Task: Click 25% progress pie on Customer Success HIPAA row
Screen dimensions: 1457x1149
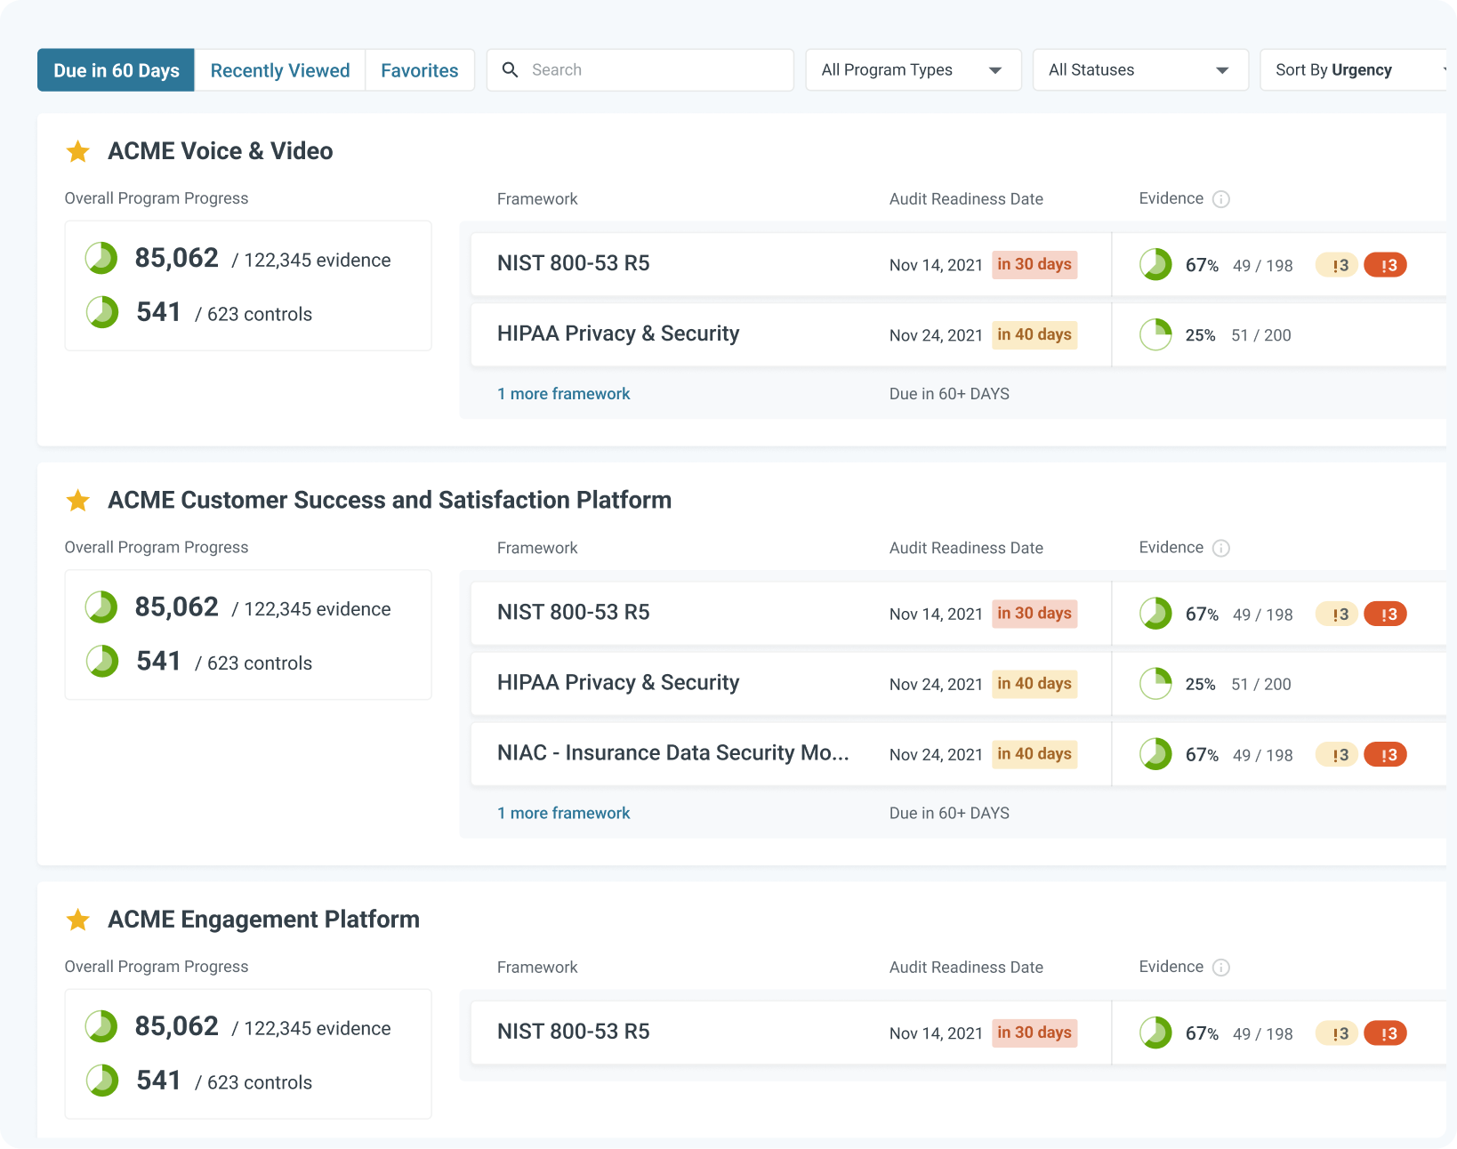Action: (x=1155, y=683)
